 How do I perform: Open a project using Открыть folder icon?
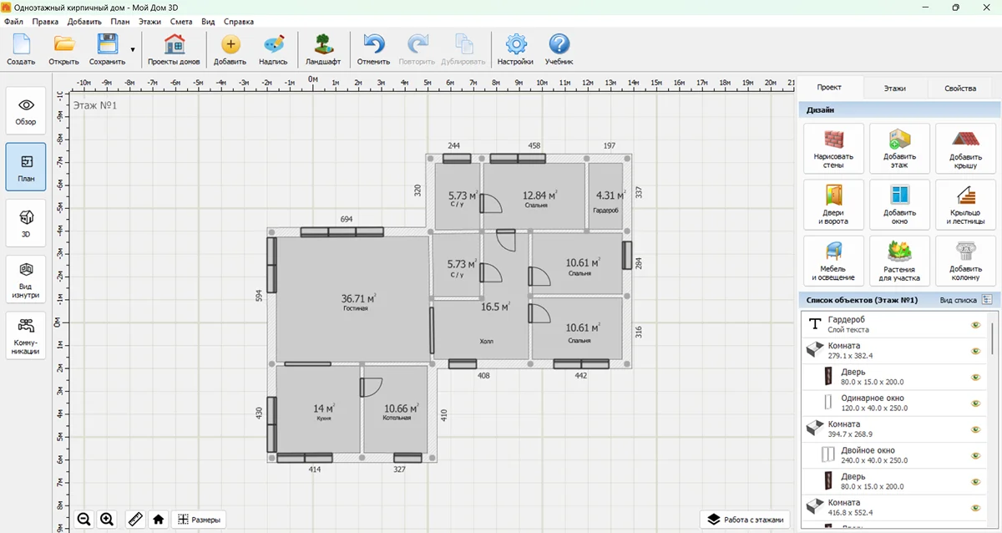[63, 49]
